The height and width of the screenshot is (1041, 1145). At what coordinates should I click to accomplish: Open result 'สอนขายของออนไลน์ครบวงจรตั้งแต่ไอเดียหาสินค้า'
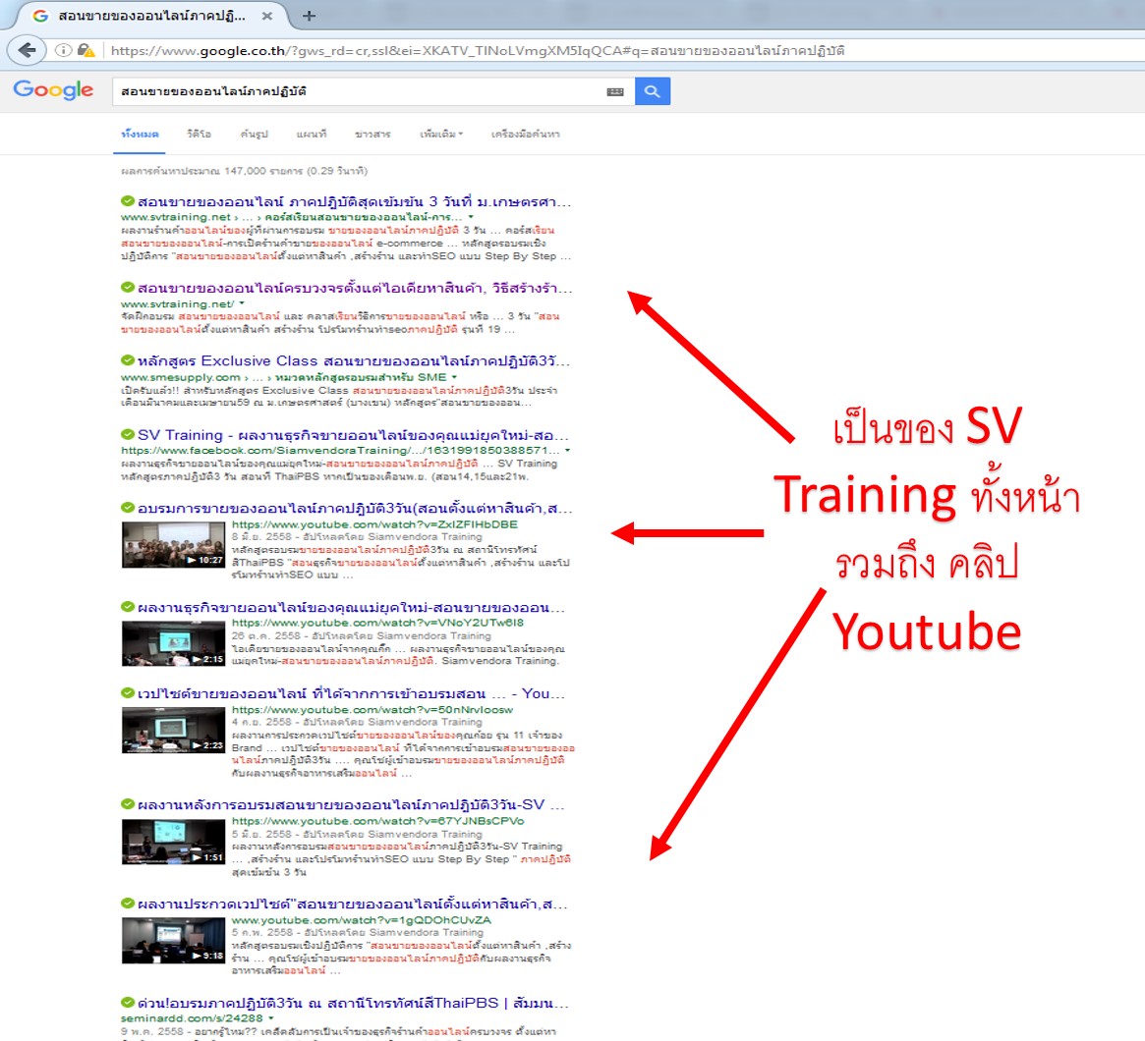coord(354,288)
